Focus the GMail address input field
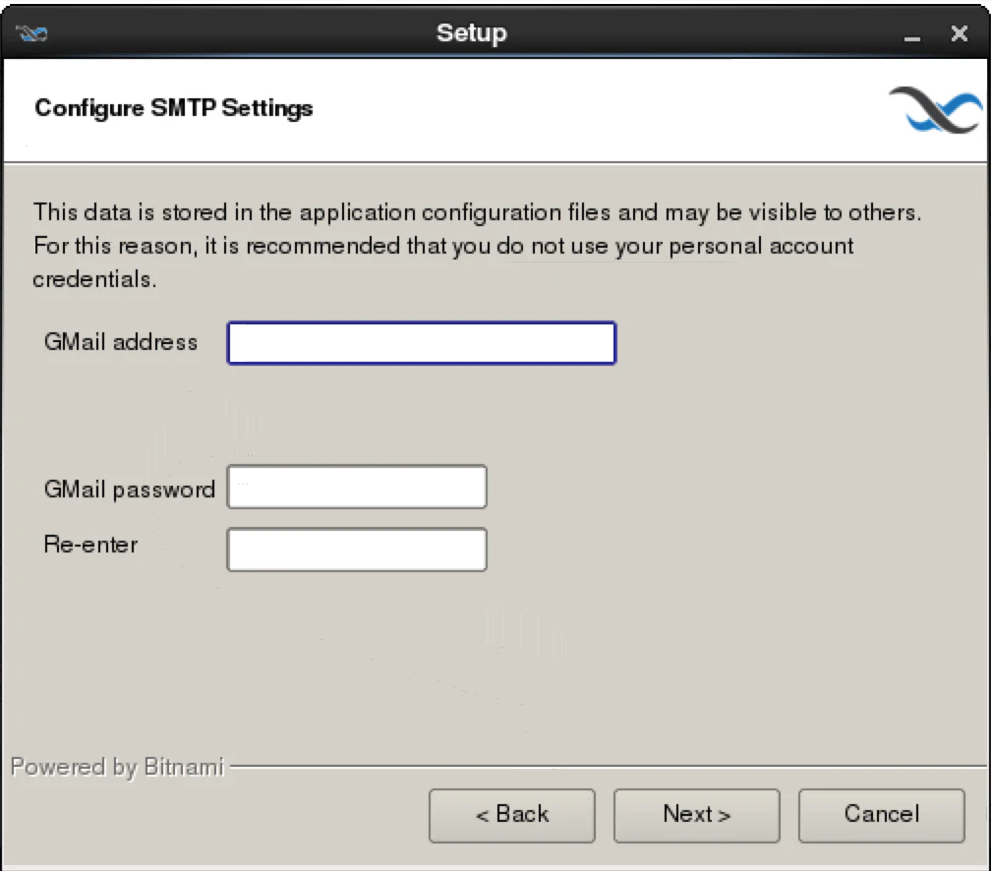This screenshot has height=871, width=991. pyautogui.click(x=422, y=342)
